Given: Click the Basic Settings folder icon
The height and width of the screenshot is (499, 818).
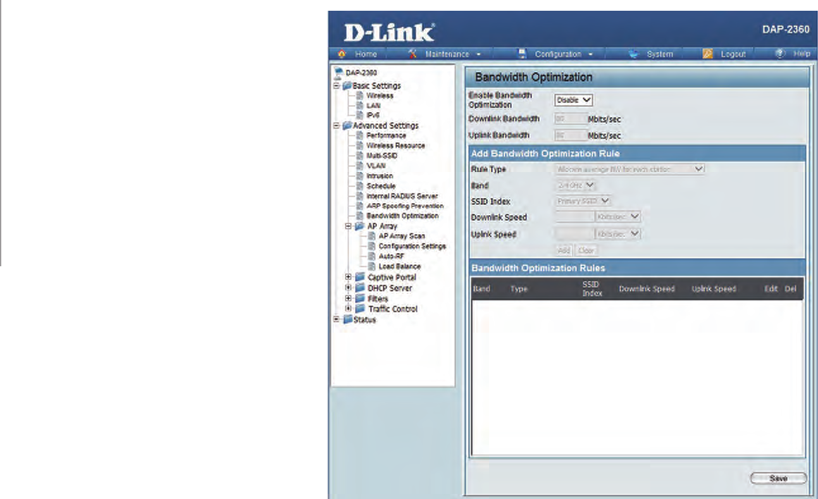Looking at the screenshot, I should (x=347, y=85).
